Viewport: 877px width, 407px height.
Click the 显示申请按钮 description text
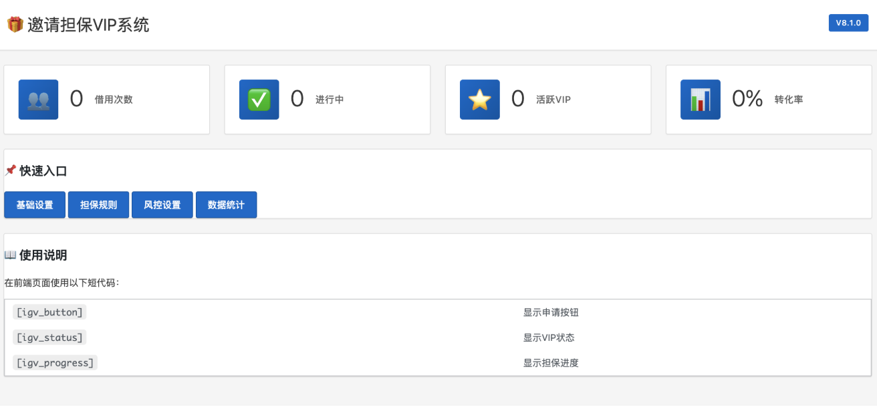point(555,312)
